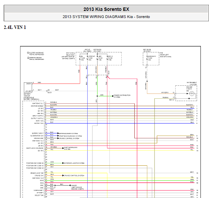Click the STOP LP fuse 15A symbol
This screenshot has height=198, width=209.
tap(87, 58)
